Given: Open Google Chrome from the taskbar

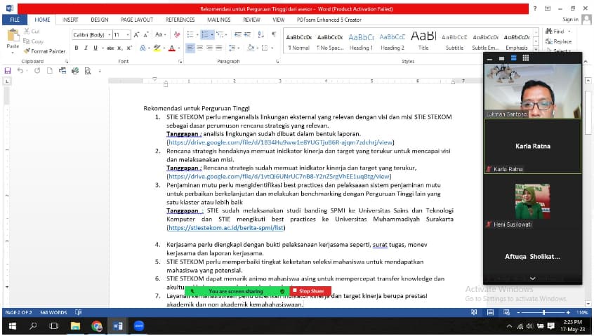Looking at the screenshot, I should point(96,326).
